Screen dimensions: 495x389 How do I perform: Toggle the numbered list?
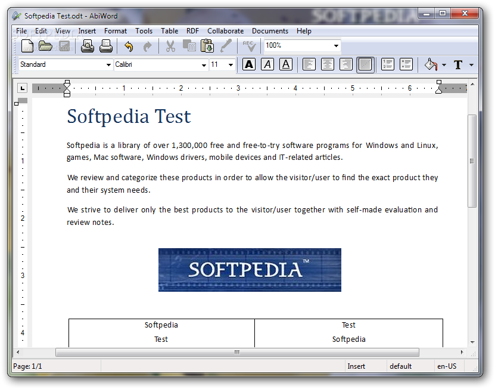click(387, 64)
